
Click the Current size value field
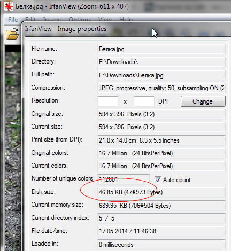click(161, 127)
